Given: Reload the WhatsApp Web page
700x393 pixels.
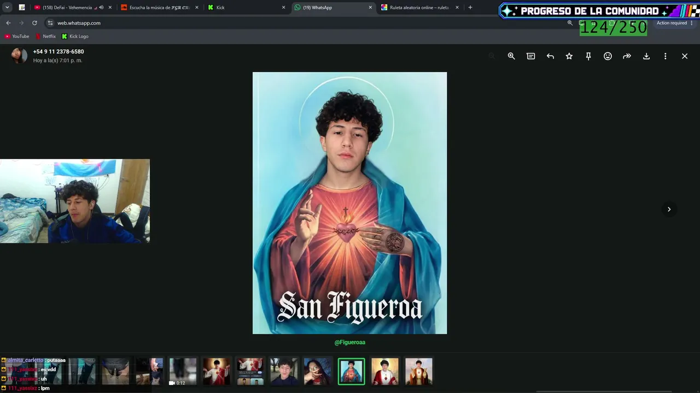Looking at the screenshot, I should (x=34, y=23).
